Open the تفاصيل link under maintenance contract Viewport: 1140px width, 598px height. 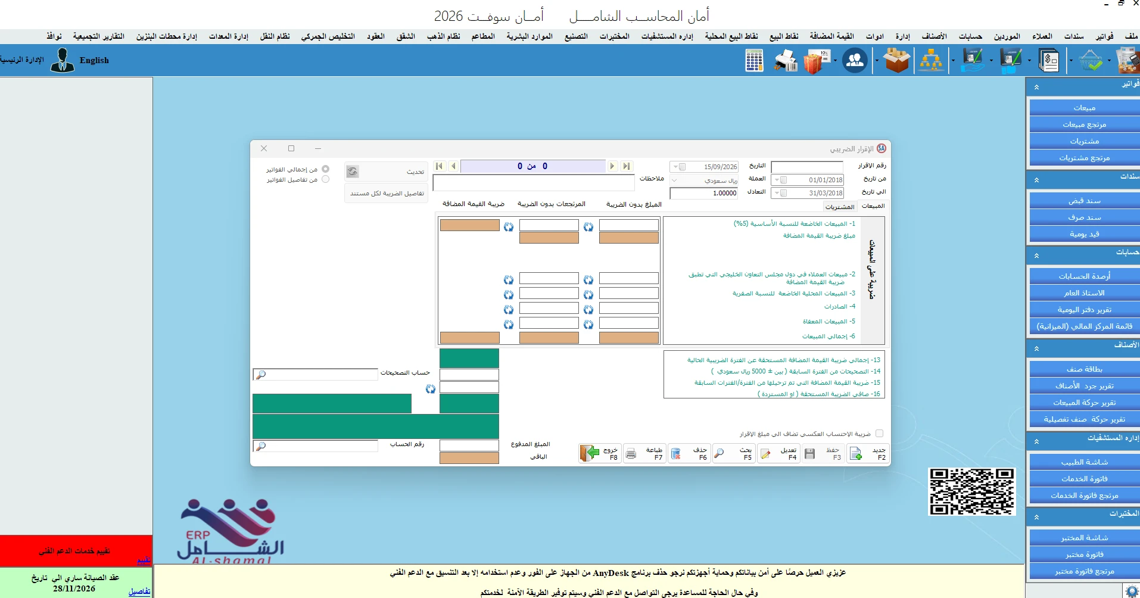coord(139,591)
